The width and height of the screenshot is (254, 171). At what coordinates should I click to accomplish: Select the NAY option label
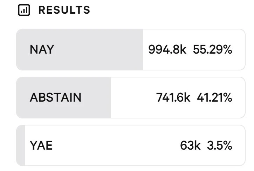tap(42, 50)
